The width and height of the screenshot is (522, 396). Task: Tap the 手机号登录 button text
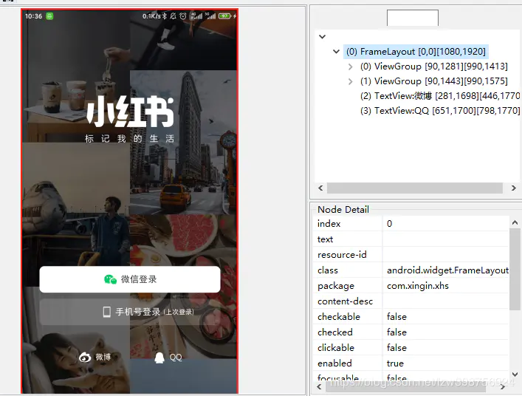click(x=138, y=312)
